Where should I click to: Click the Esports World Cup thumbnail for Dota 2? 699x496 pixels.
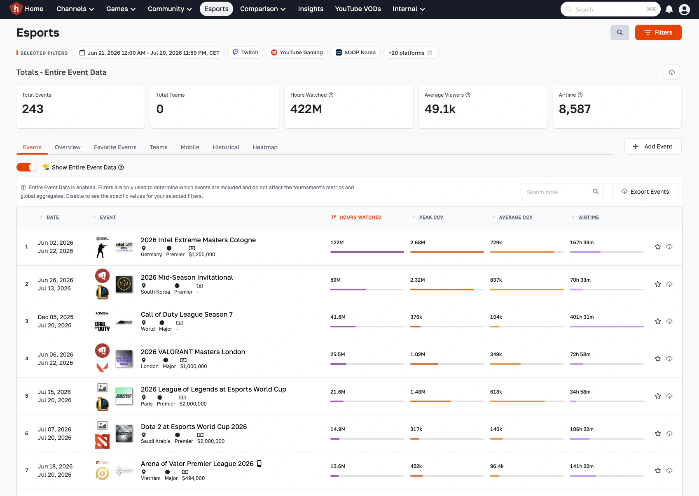coord(124,433)
